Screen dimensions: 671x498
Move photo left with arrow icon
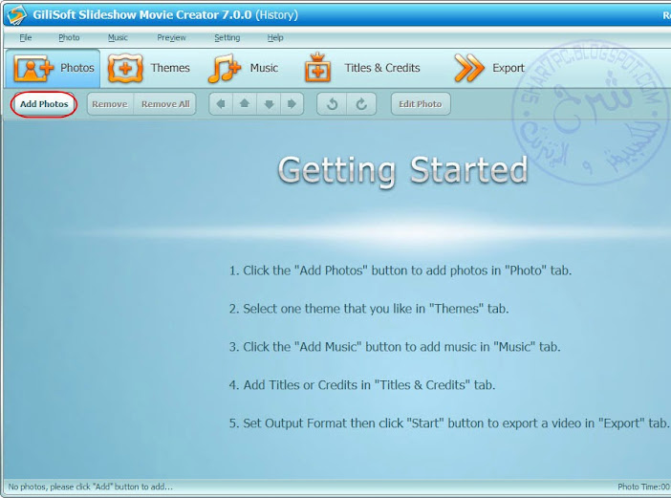(221, 104)
